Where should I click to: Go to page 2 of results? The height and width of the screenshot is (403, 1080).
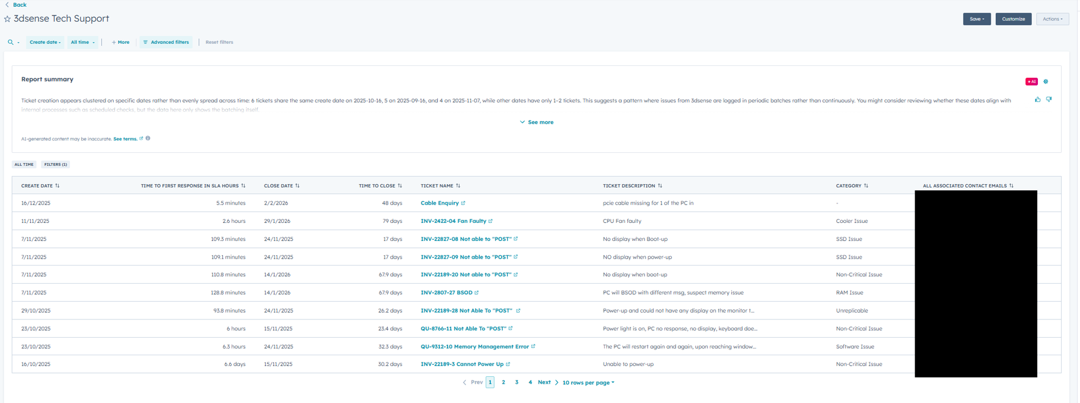pos(503,383)
